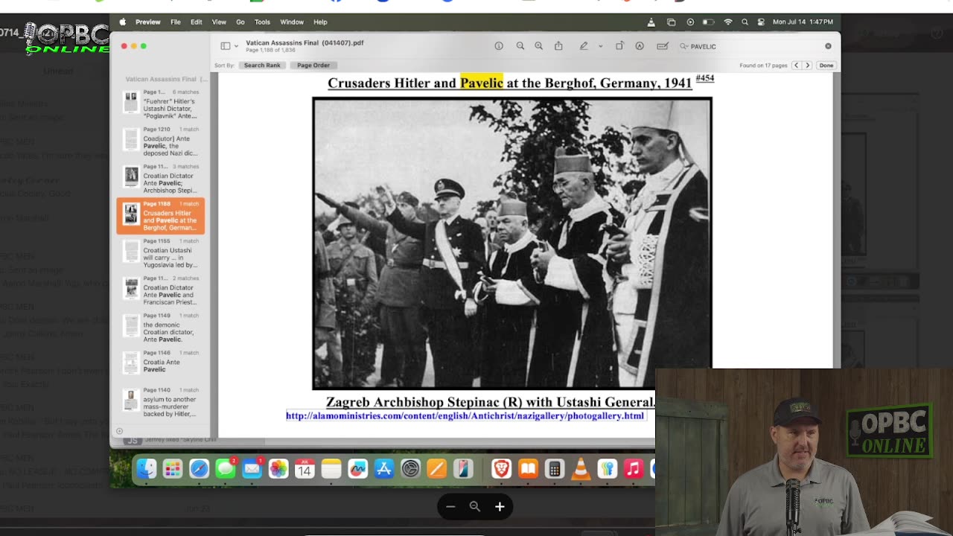Select the Highlight pen tool
The height and width of the screenshot is (536, 953).
(x=584, y=46)
